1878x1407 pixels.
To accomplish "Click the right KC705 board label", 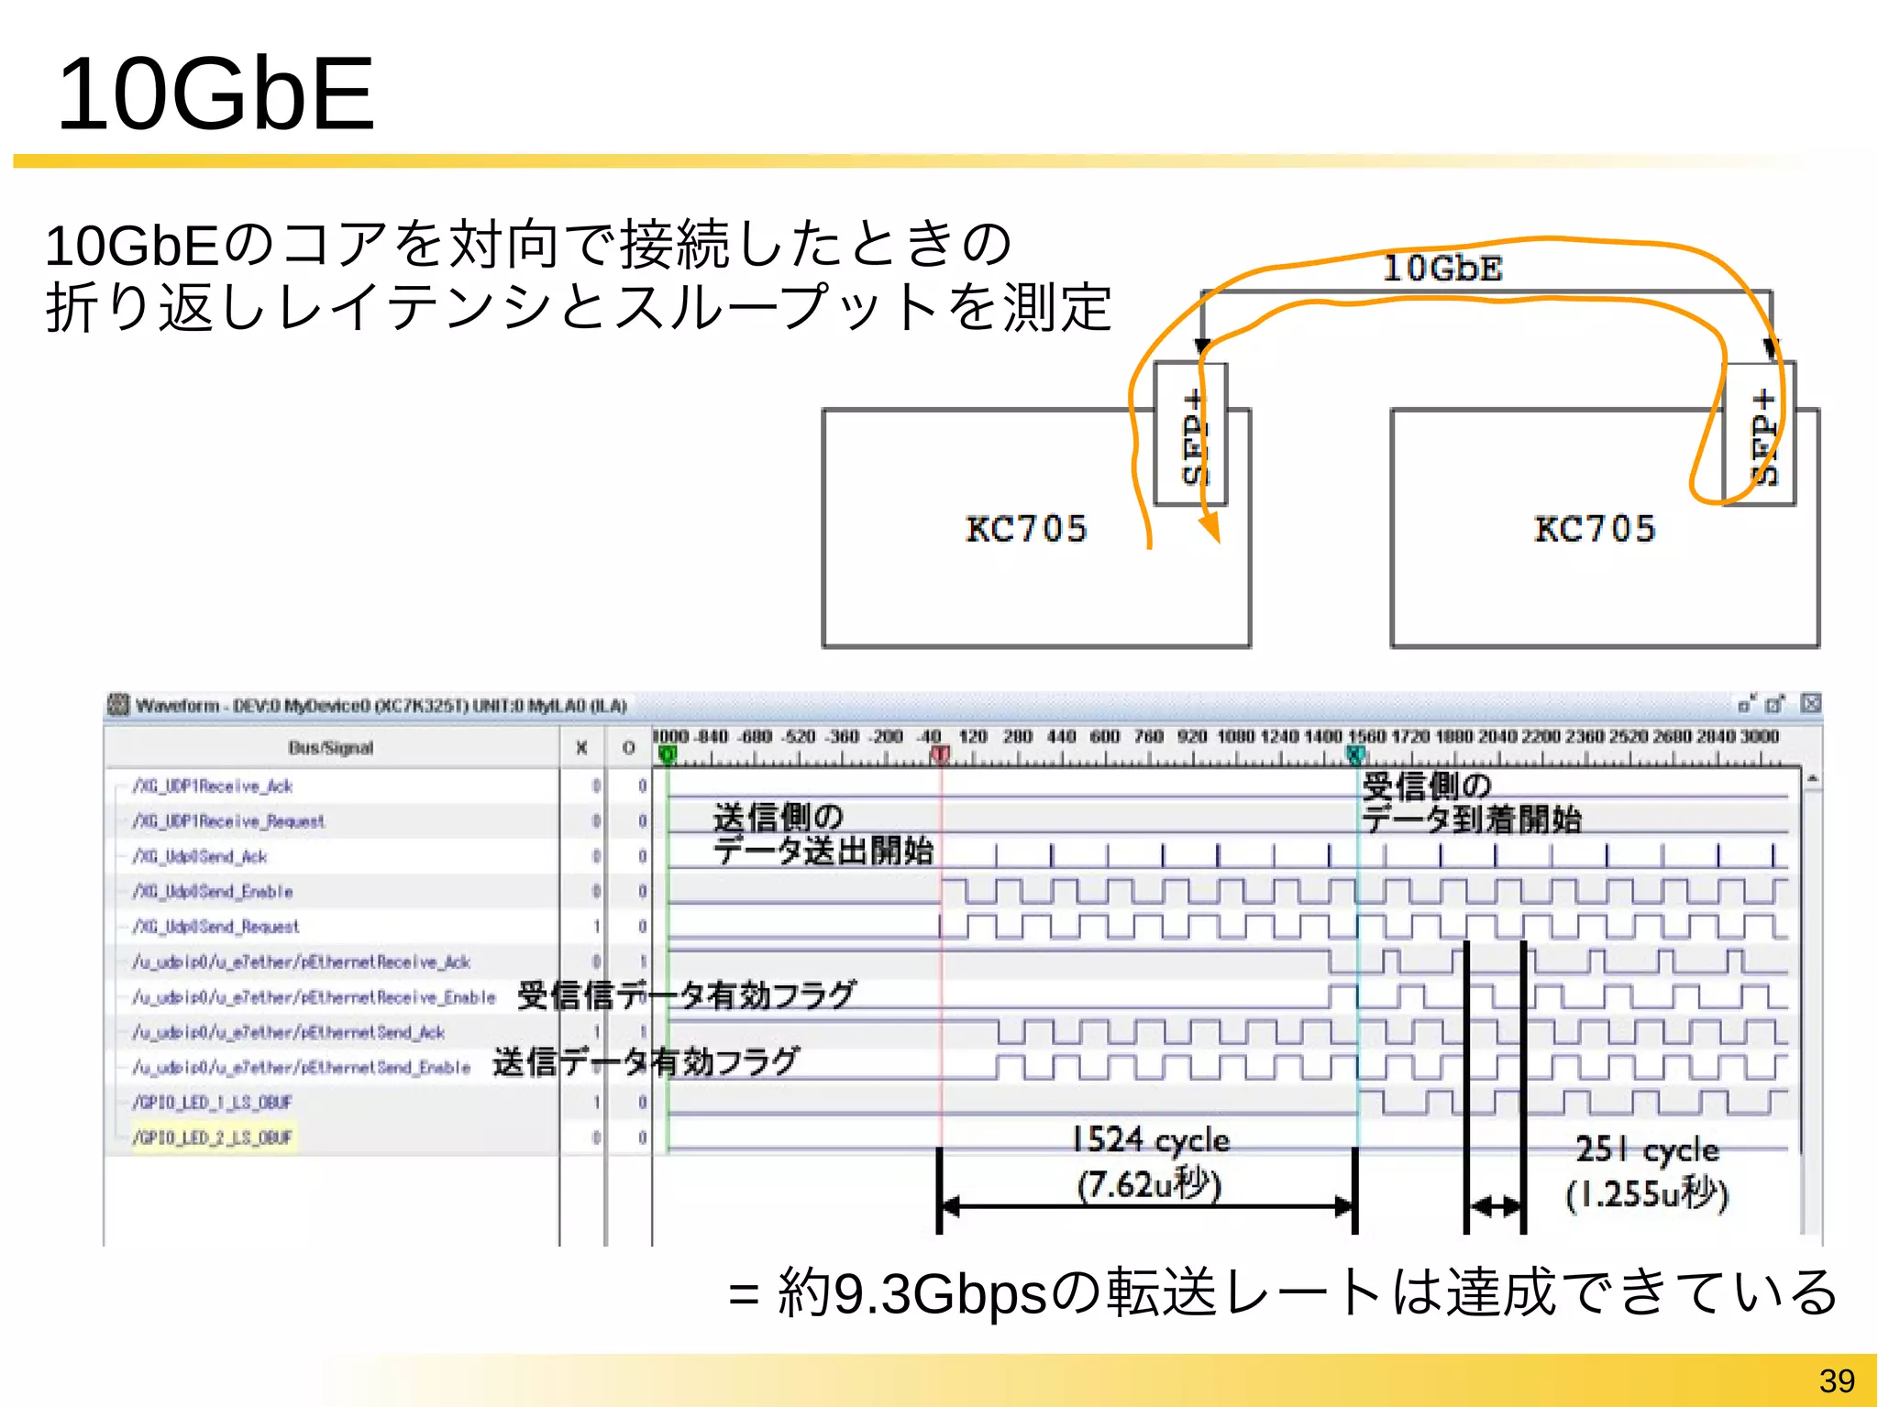I will tap(1595, 529).
